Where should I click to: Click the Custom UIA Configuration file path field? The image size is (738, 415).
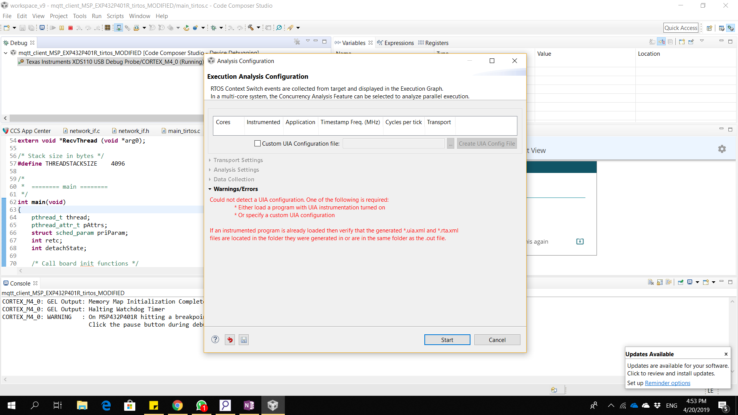pyautogui.click(x=393, y=144)
